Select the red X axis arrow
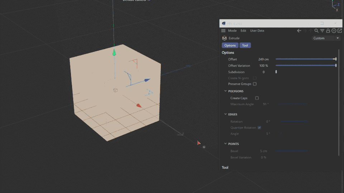Screen dimensions: 344x193 [x=139, y=106]
